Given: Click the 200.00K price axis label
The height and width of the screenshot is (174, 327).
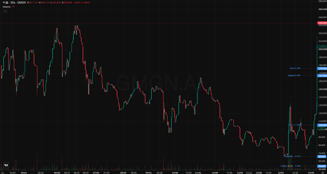Looking at the screenshot, I should point(322,49).
